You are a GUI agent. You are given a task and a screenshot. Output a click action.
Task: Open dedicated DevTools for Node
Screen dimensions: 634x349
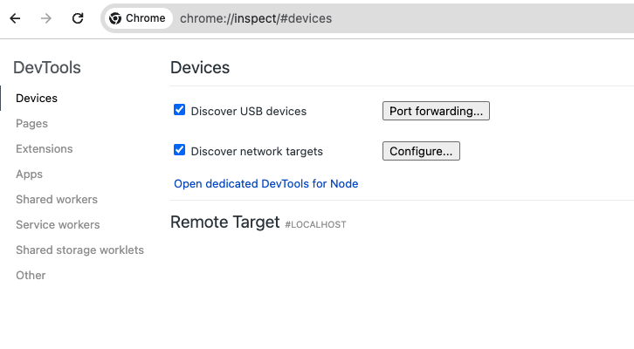pos(265,183)
